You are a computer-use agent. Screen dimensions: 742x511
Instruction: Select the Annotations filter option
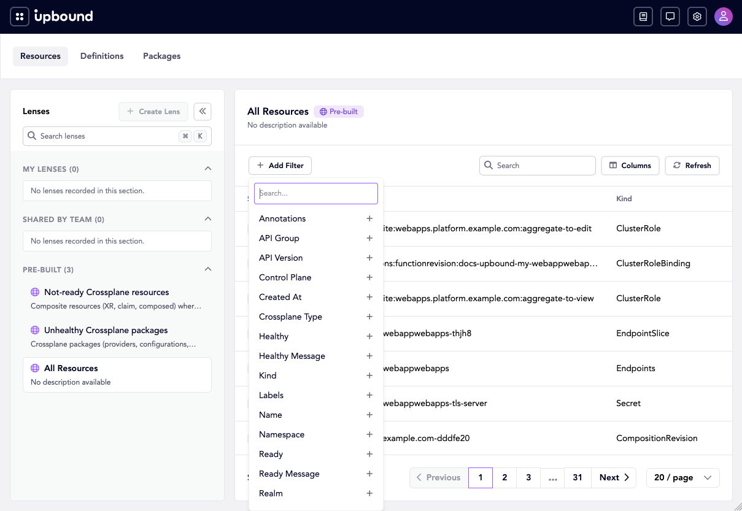point(316,218)
